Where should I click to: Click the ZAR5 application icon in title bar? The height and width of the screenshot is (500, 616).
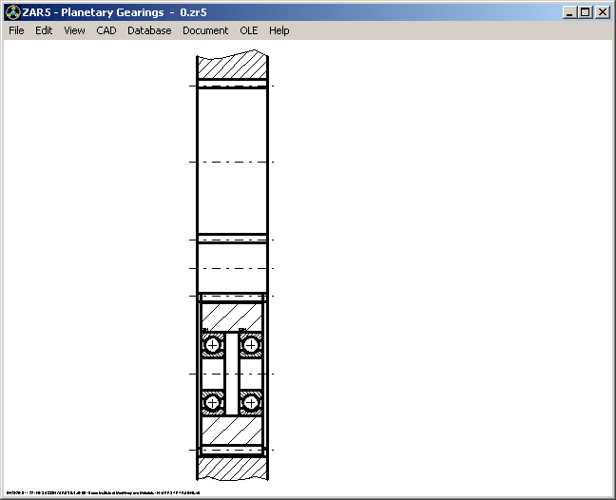tap(11, 12)
